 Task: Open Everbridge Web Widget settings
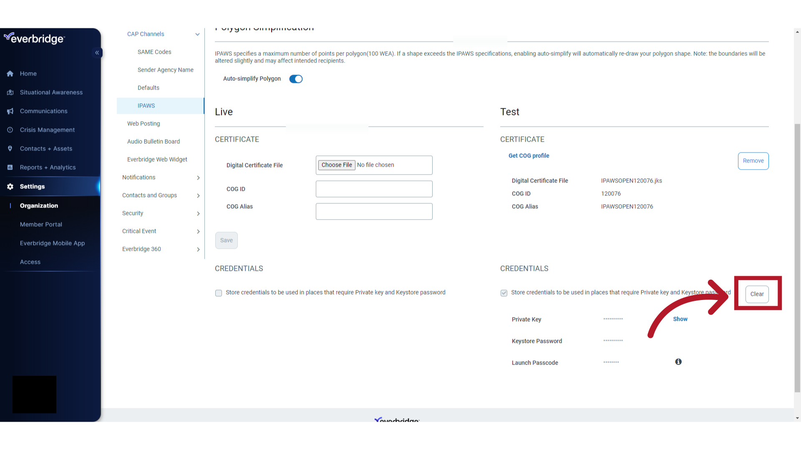[157, 160]
